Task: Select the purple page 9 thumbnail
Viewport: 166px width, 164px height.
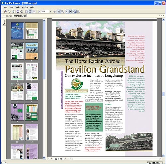Action: (x=17, y=112)
